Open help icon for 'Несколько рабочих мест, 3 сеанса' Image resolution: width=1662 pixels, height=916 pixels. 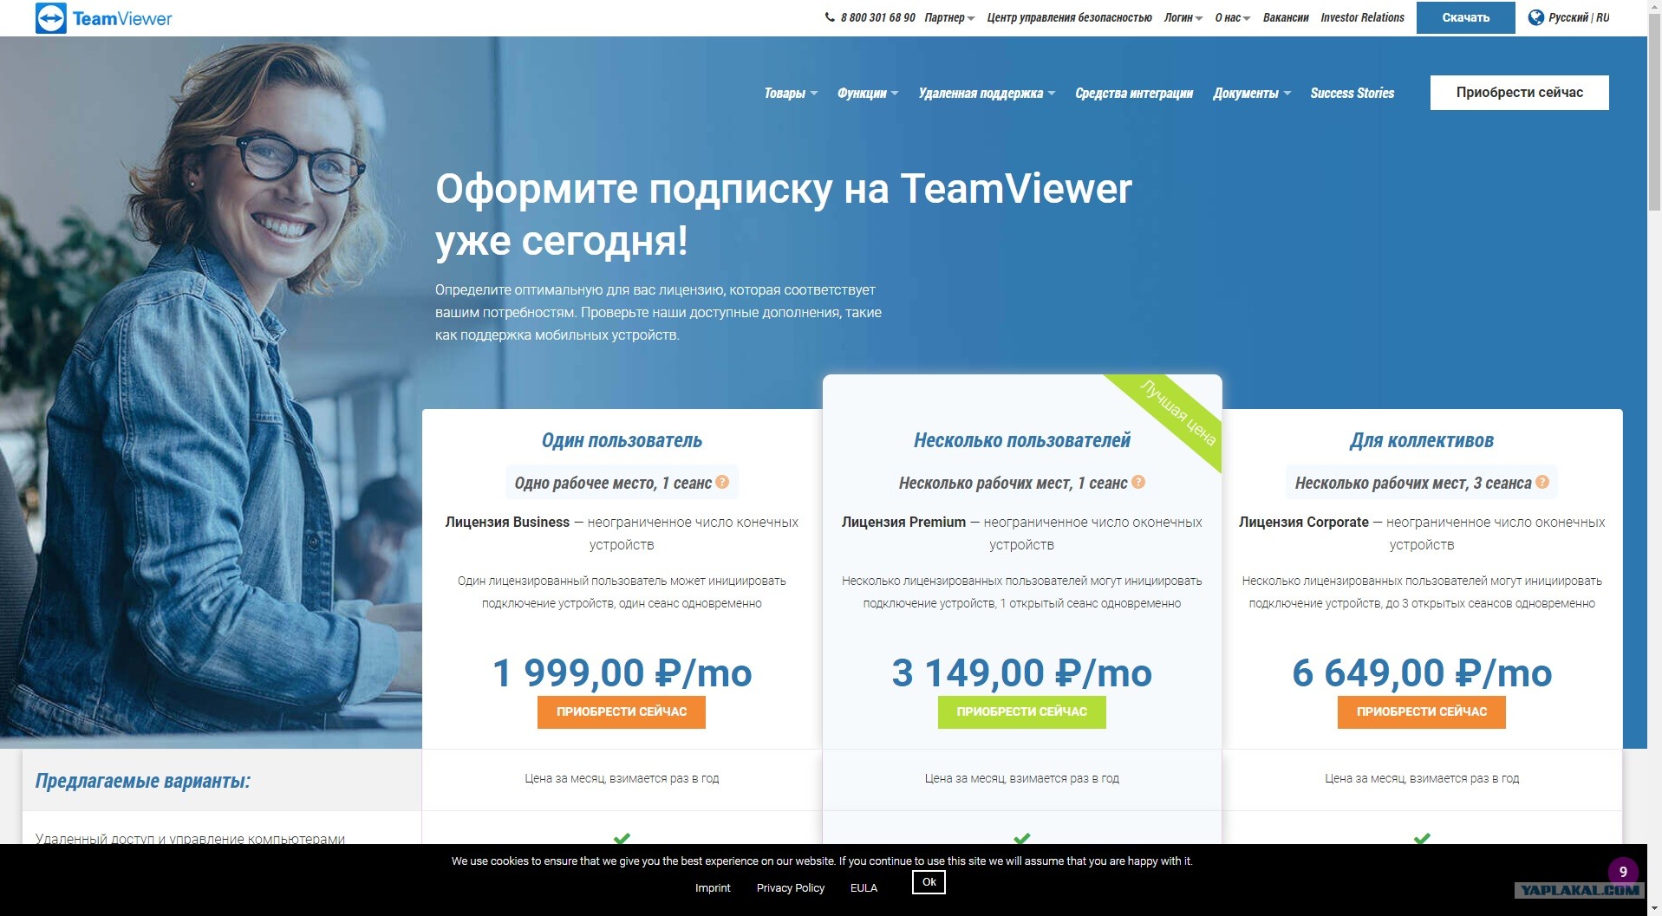[1542, 482]
